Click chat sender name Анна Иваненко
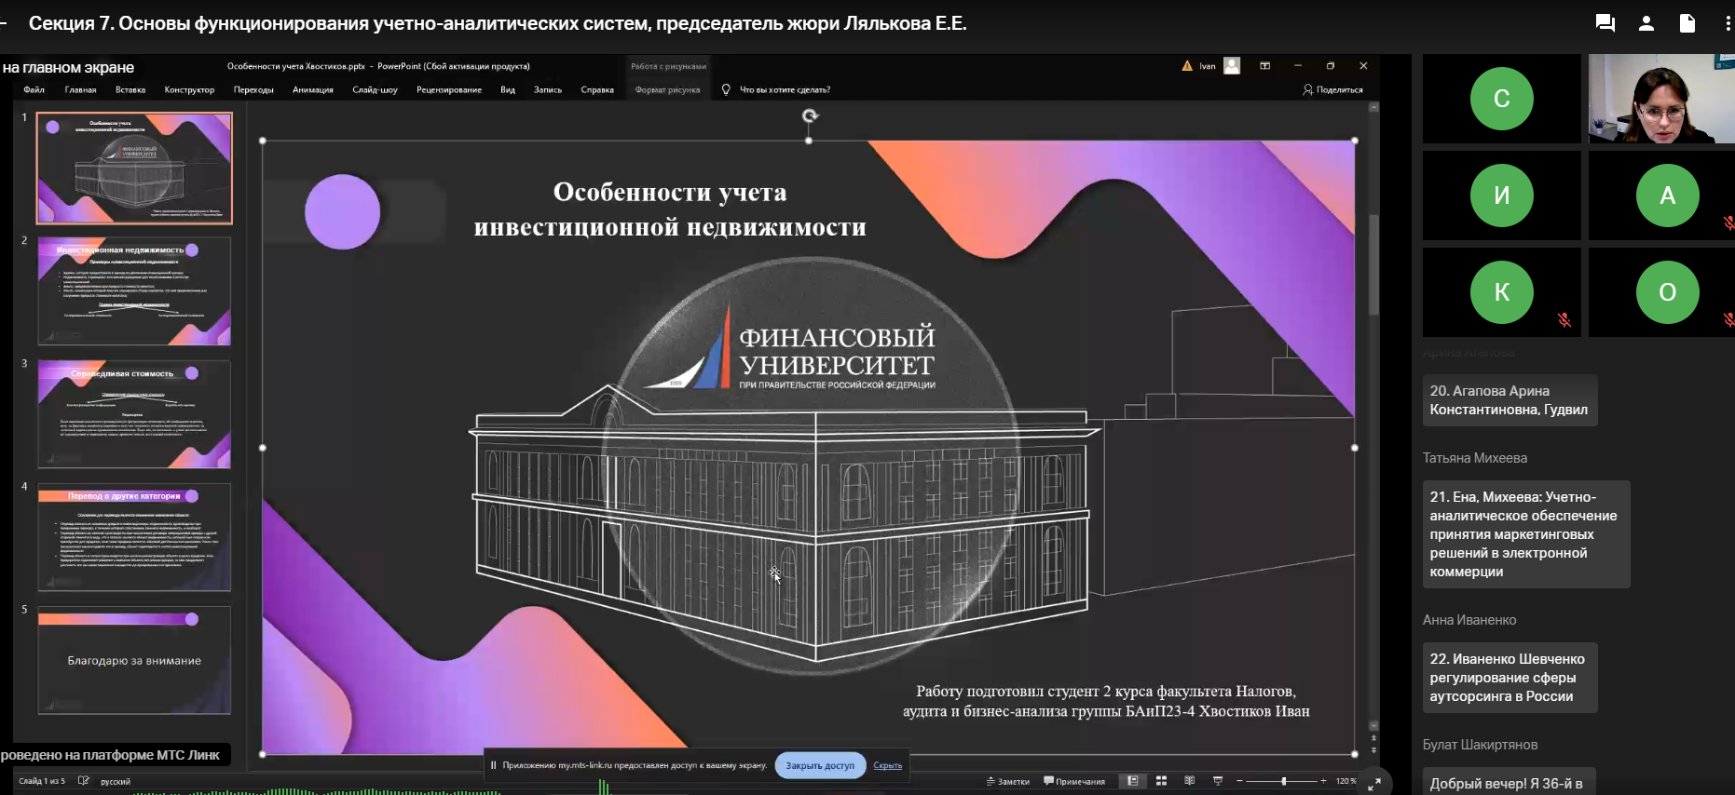The image size is (1735, 795). point(1469,620)
